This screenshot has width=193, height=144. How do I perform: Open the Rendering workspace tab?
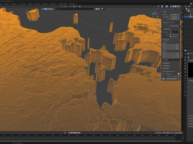point(45,4)
